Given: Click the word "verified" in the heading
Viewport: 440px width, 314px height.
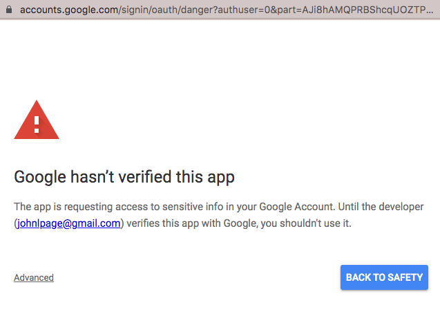Looking at the screenshot, I should tap(145, 176).
